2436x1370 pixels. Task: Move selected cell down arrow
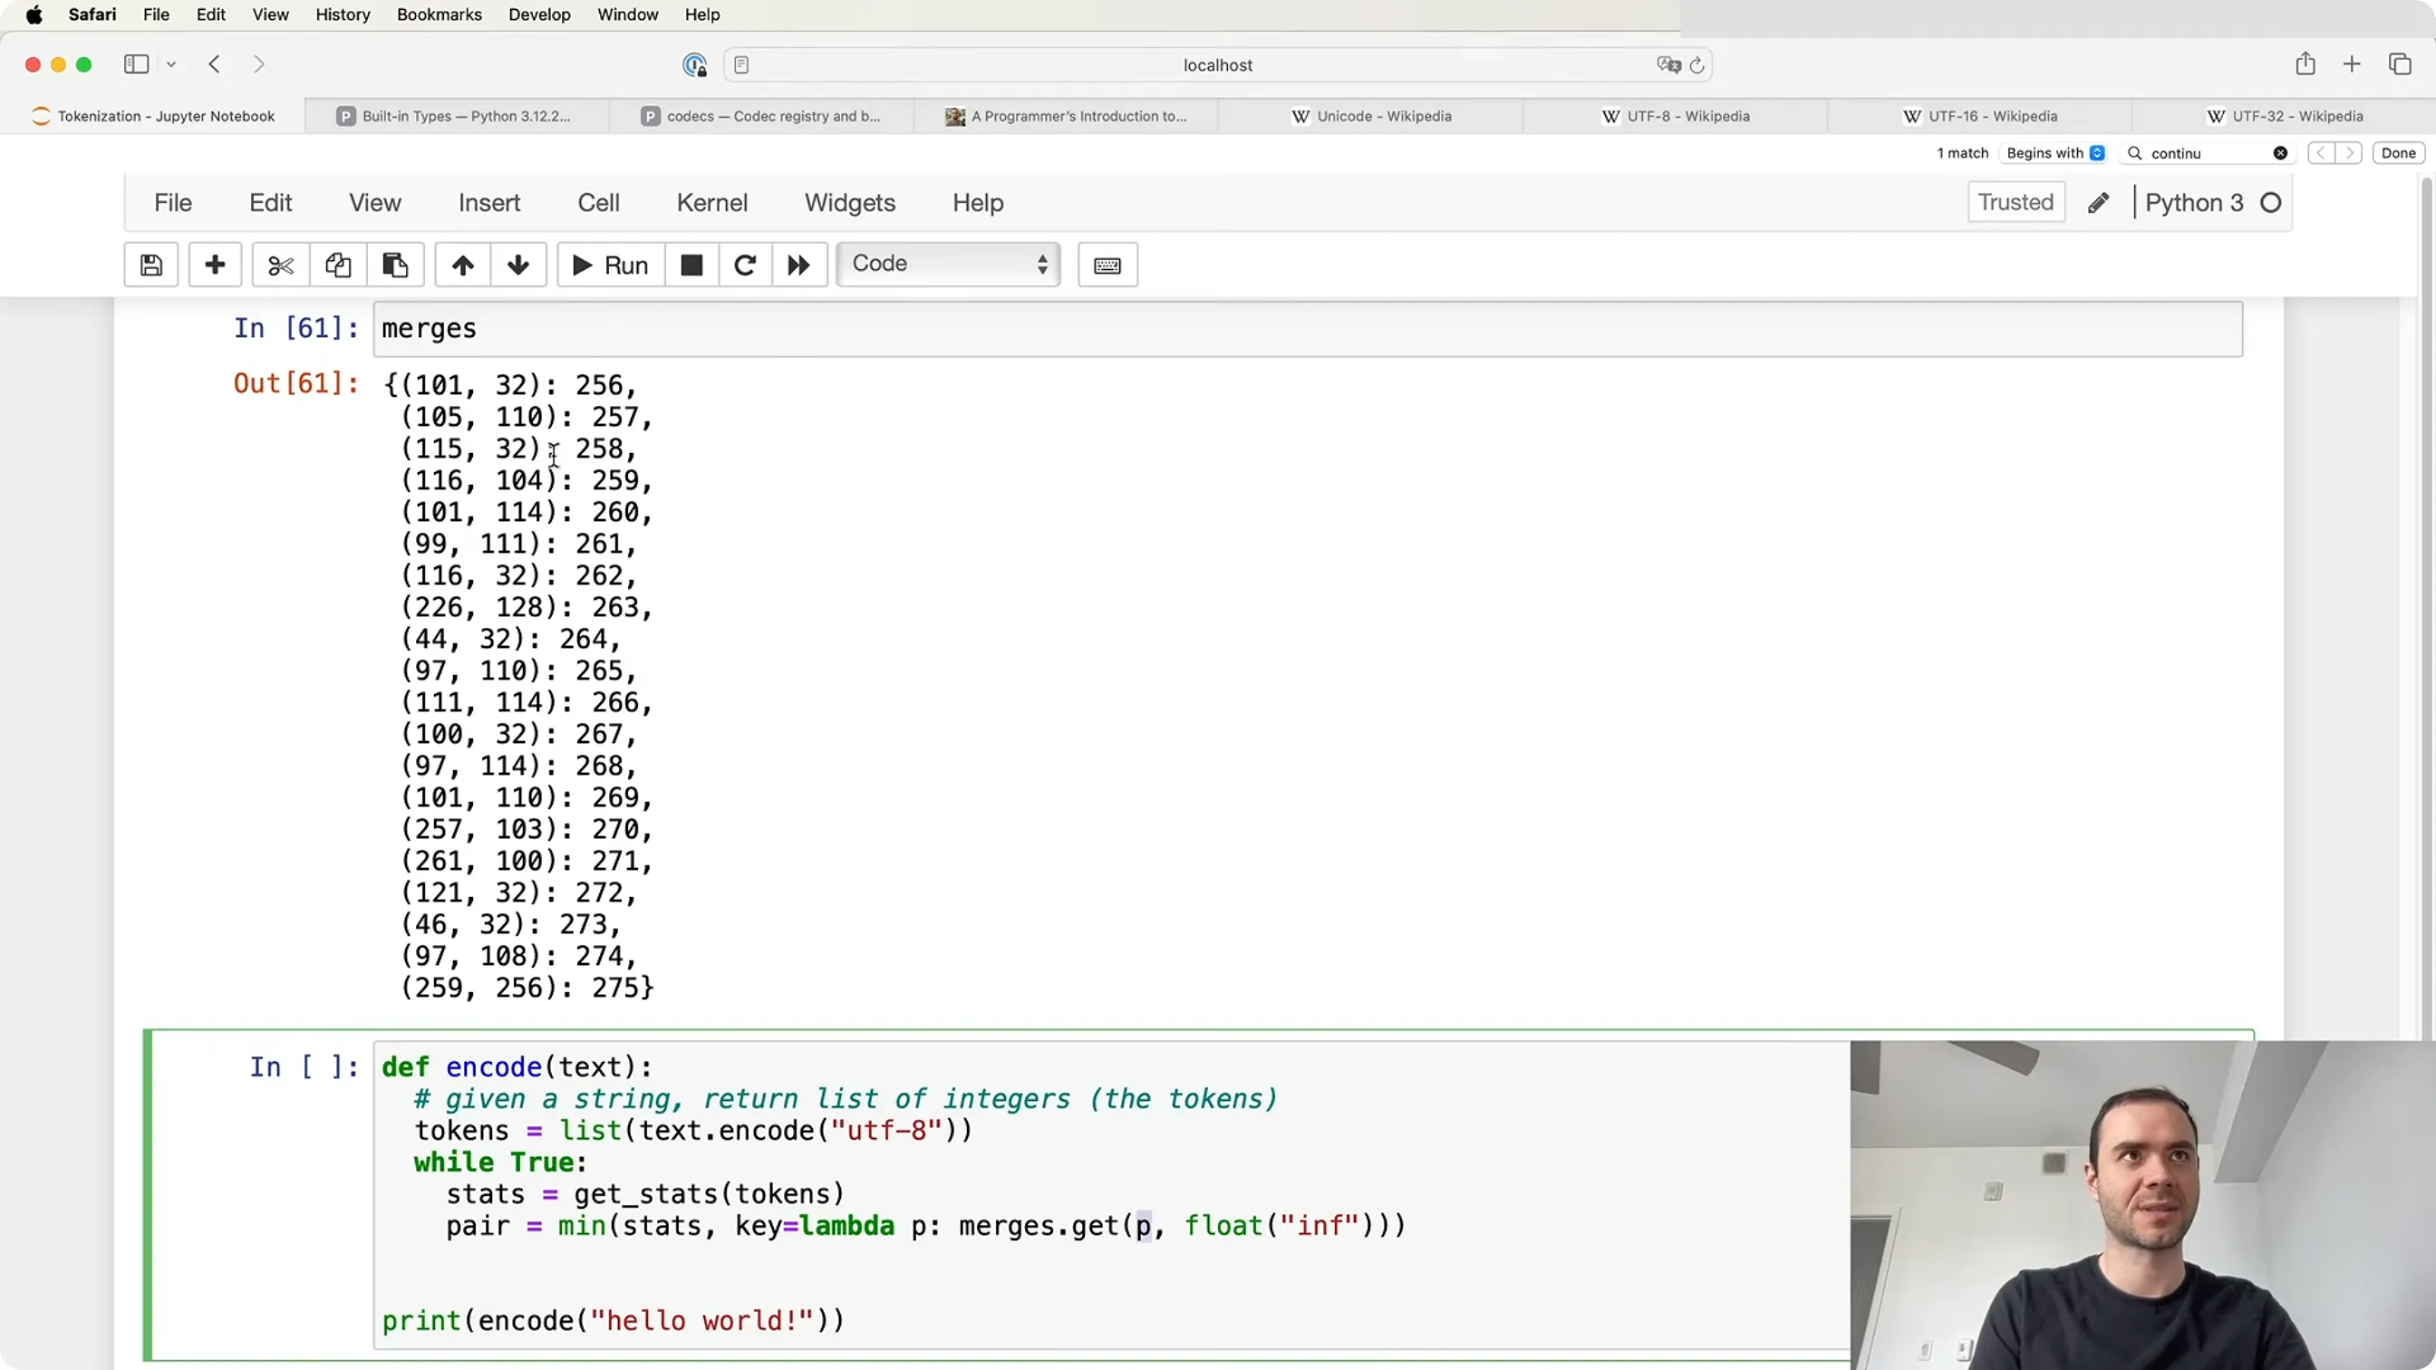(x=518, y=265)
